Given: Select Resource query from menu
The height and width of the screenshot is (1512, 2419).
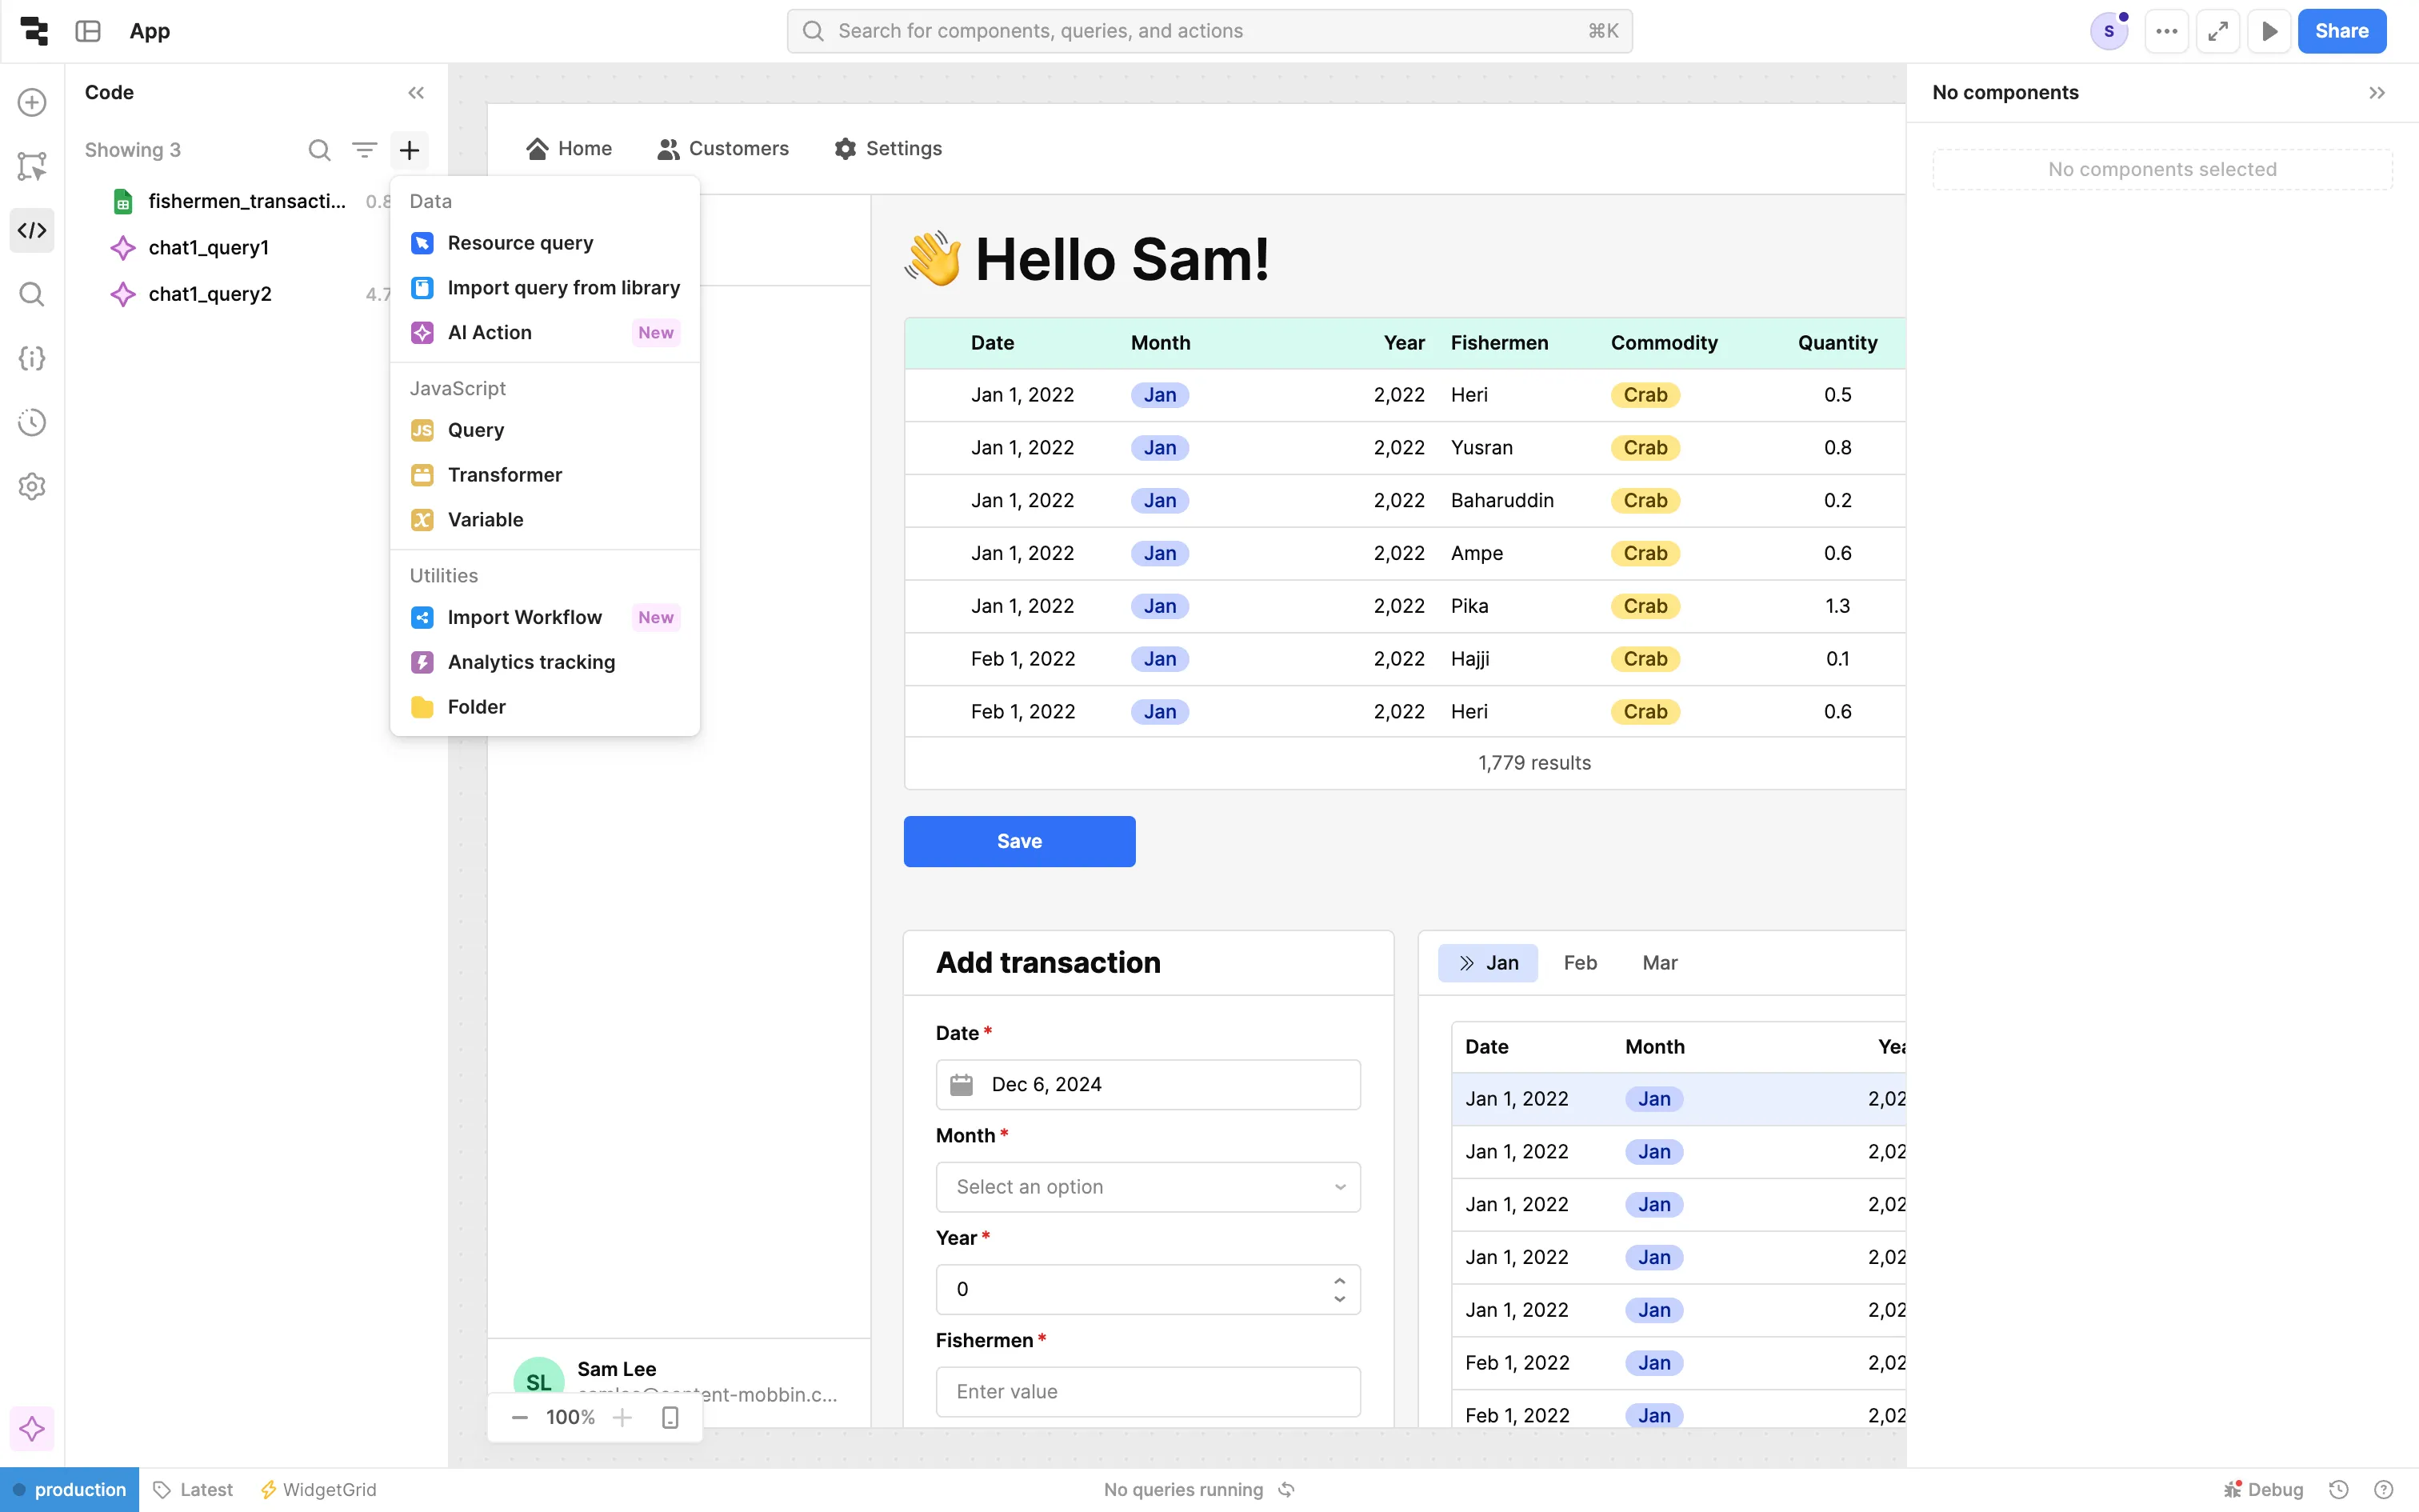Looking at the screenshot, I should (x=520, y=243).
